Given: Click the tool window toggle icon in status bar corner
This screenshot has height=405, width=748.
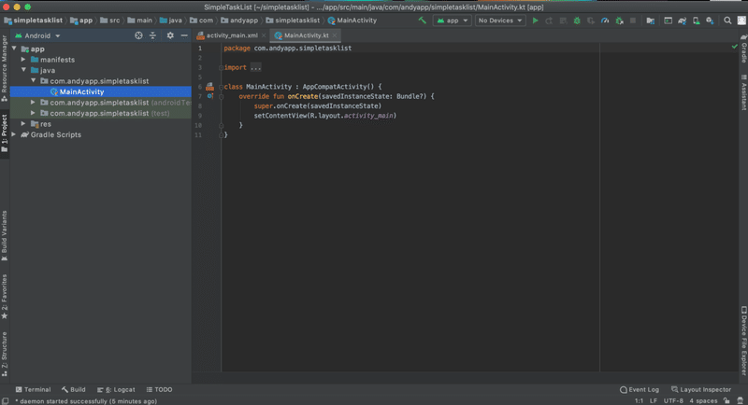Looking at the screenshot, I should [5, 400].
